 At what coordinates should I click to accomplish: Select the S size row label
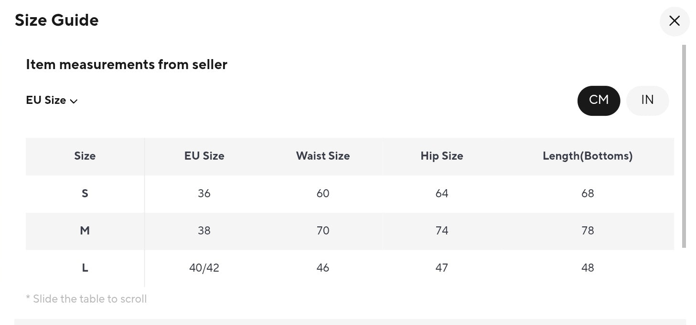click(x=85, y=193)
